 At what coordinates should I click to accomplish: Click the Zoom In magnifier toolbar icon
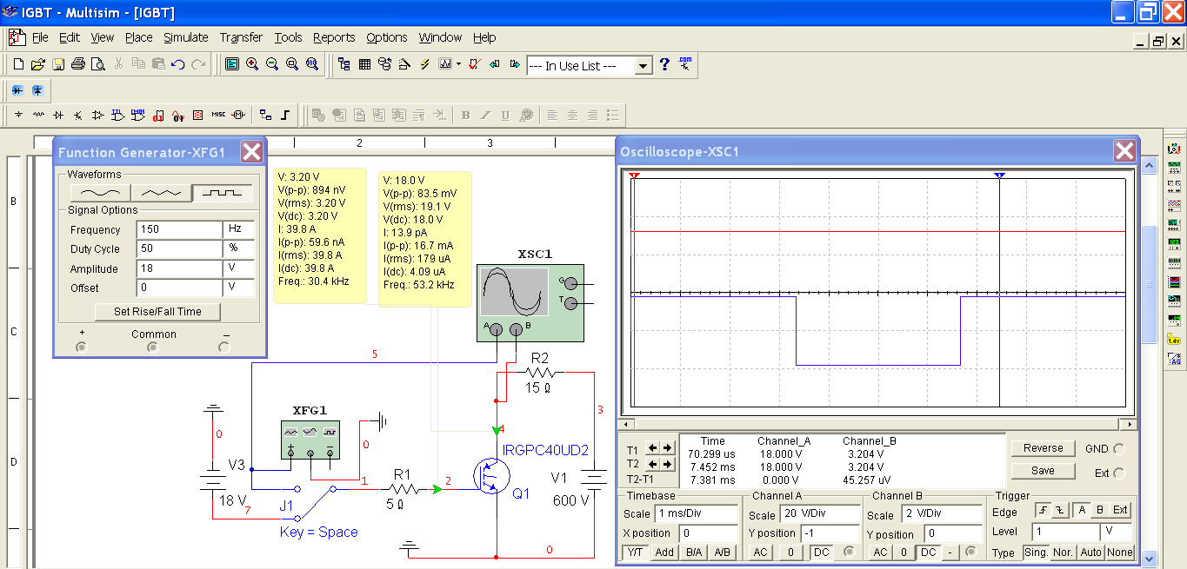tap(252, 64)
